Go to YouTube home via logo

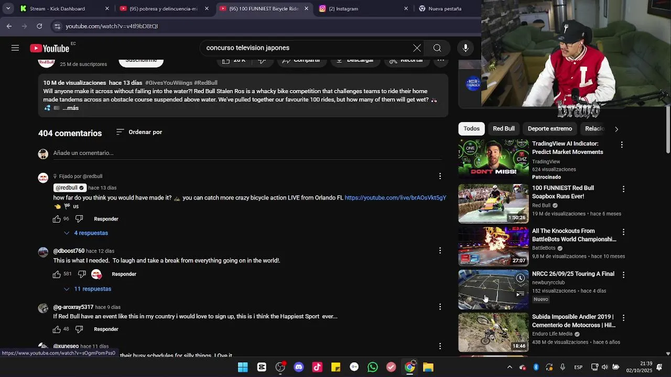[50, 48]
